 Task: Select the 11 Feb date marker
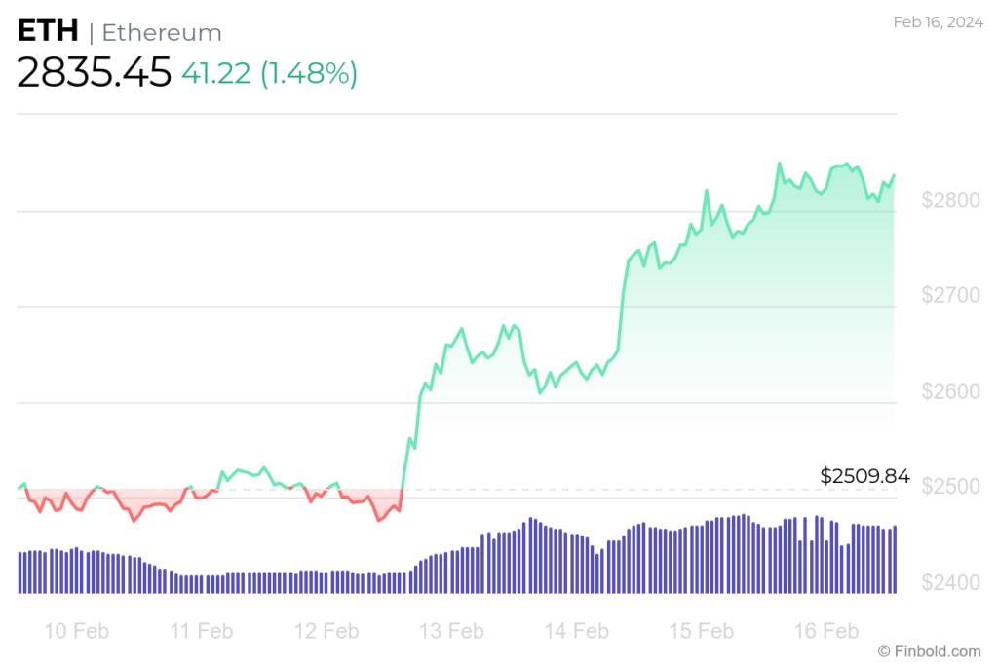tap(202, 631)
